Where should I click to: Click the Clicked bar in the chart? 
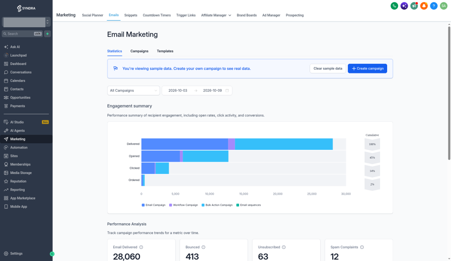155,168
